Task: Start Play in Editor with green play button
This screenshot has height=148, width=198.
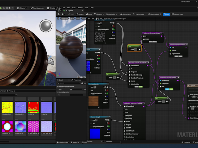Action: pyautogui.click(x=1, y=8)
